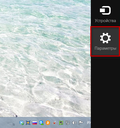Open Evernote green elephant tray icon

(x=61, y=123)
